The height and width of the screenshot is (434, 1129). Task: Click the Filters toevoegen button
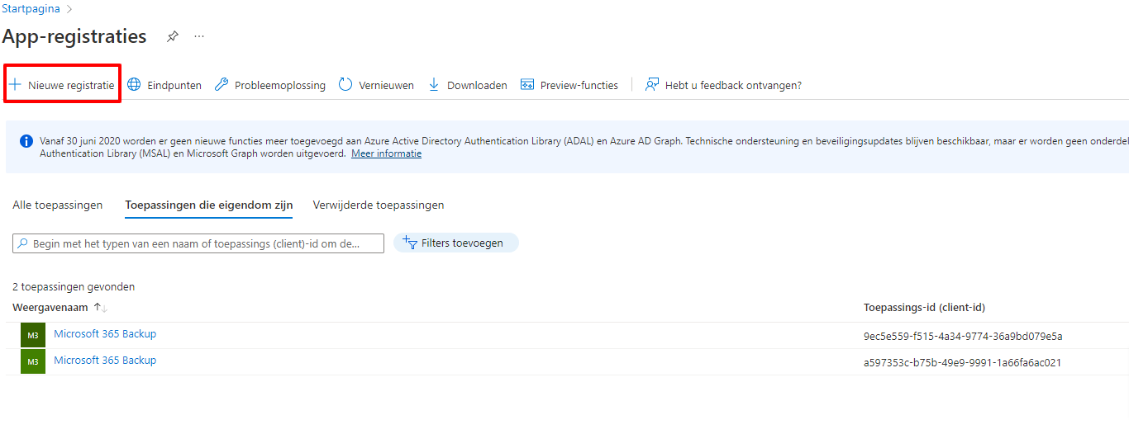coord(456,243)
